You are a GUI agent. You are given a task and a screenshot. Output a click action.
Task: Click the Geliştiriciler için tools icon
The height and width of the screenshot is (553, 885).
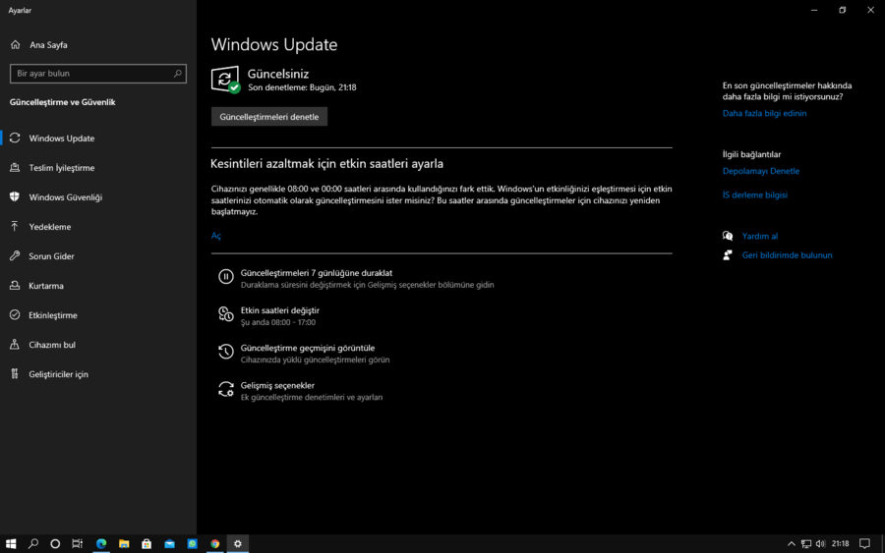pos(15,373)
